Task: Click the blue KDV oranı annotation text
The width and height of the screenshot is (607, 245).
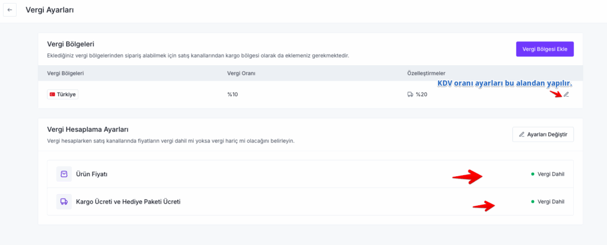Action: [x=504, y=84]
